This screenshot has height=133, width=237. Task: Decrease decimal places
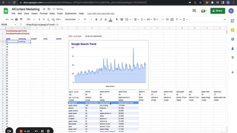click(x=48, y=20)
